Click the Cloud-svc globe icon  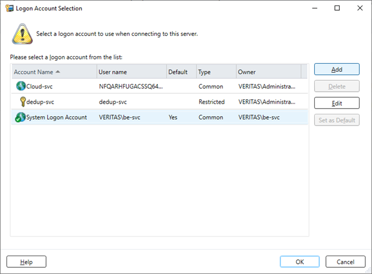[21, 86]
